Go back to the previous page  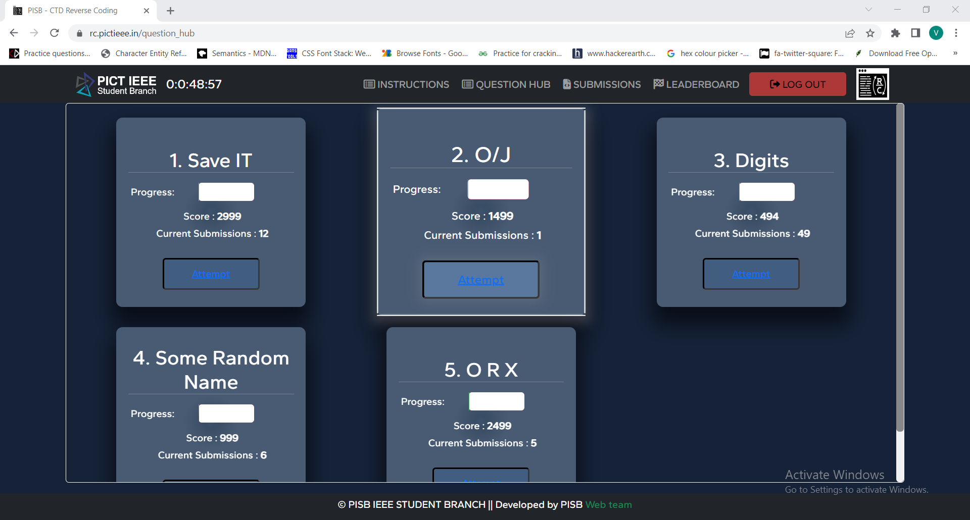tap(14, 33)
